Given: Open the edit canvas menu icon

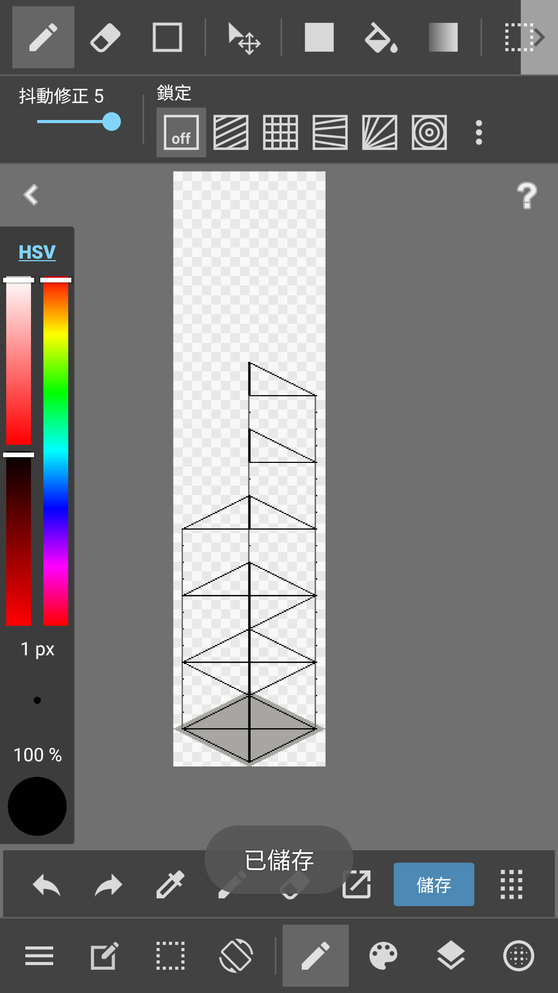Looking at the screenshot, I should click(x=104, y=956).
